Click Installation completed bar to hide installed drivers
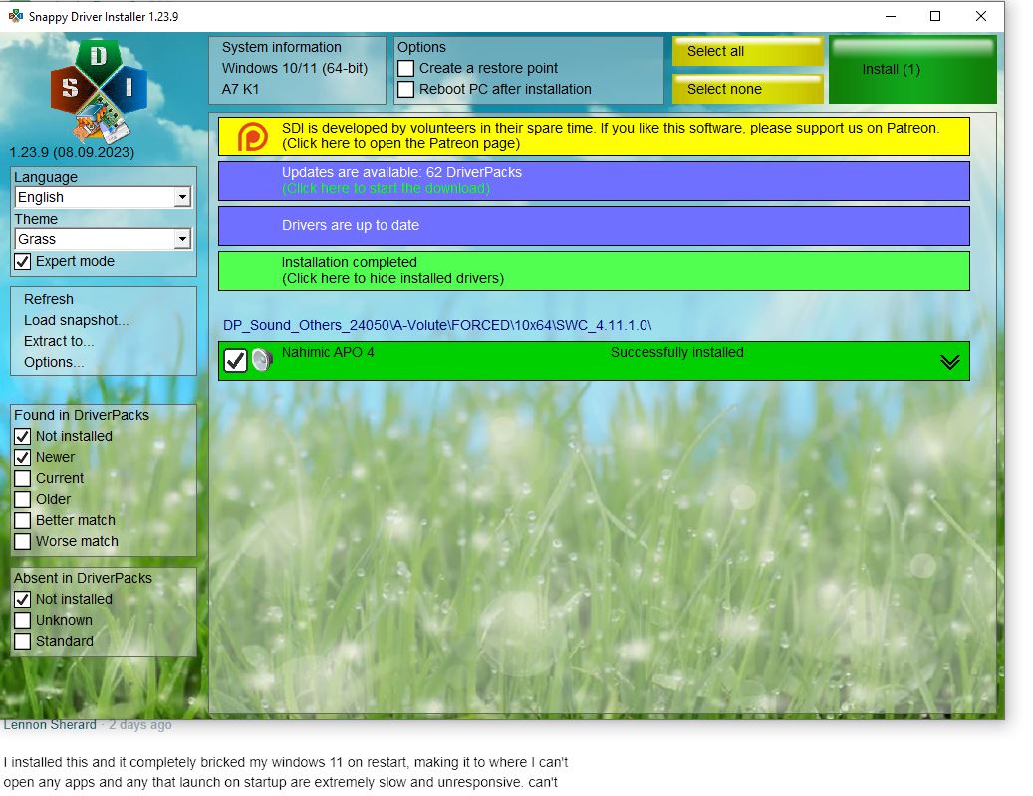The image size is (1033, 796). [593, 271]
